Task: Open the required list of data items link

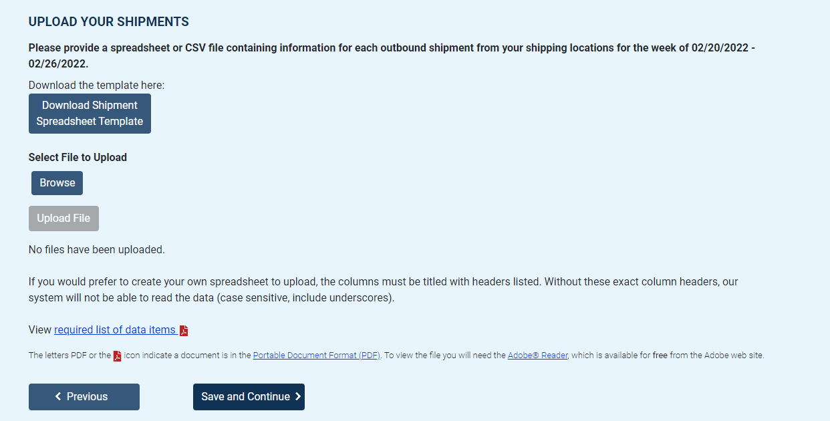Action: pos(115,330)
